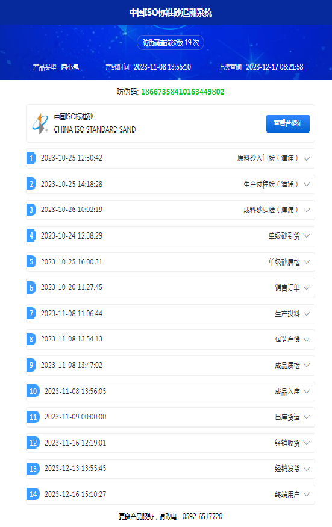Click step number 10 badge
The height and width of the screenshot is (527, 332).
33,391
